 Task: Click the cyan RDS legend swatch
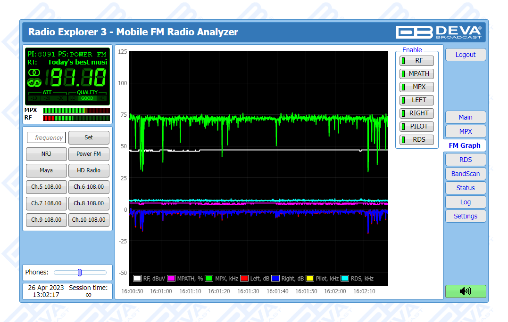[x=345, y=278]
